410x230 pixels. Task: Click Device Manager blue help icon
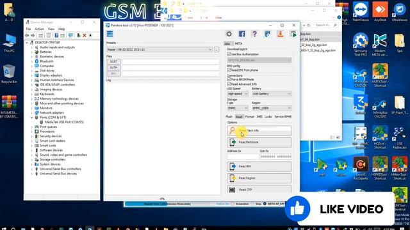[x=56, y=35]
